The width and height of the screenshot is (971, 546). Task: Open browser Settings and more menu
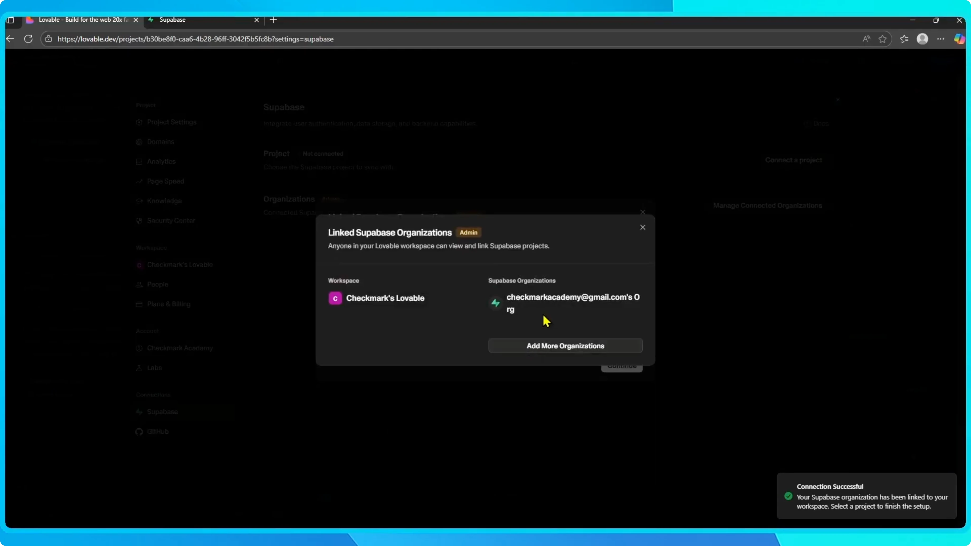click(940, 39)
